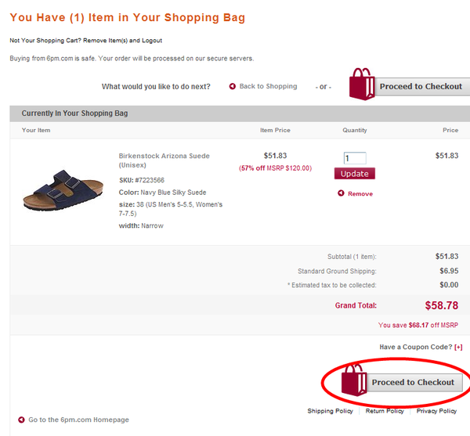This screenshot has height=436, width=470.
Task: Open the Back to Shopping link
Action: point(268,86)
